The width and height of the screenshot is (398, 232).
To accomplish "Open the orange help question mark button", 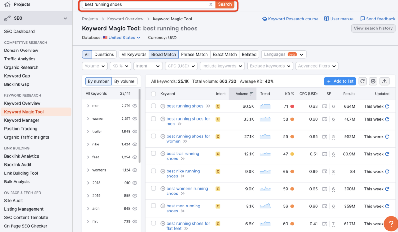I will [x=391, y=223].
